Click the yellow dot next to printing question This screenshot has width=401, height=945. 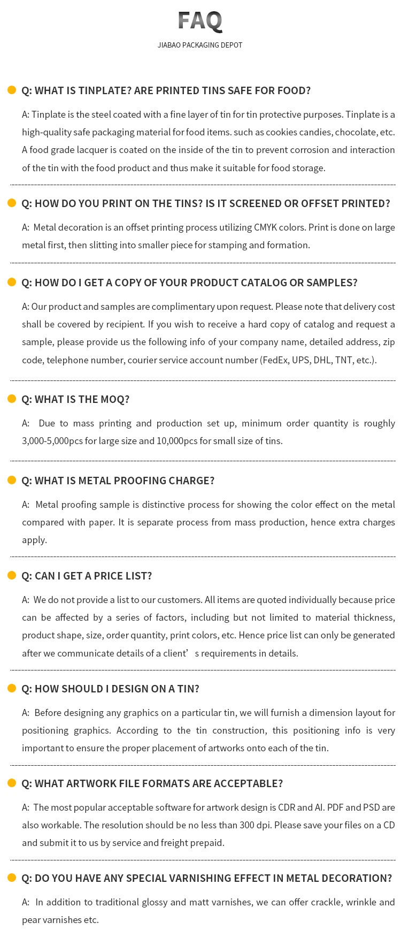[x=12, y=203]
